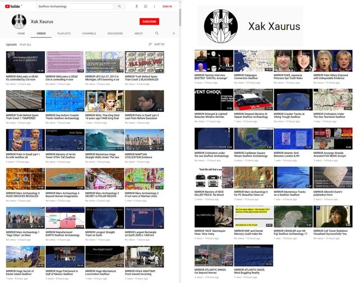The image size is (359, 283).
Task: Open Mysterious Huge Straight Walls thumbnail
Action: 105,140
